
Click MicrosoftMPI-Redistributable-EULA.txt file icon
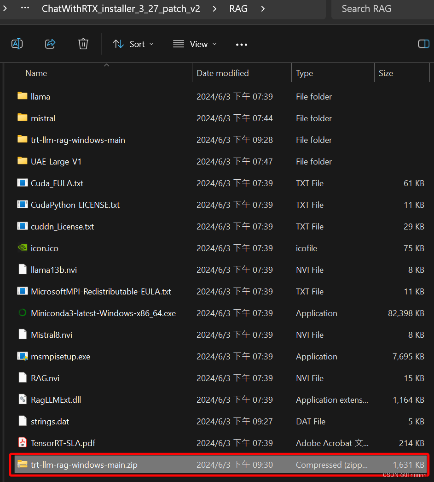[x=23, y=291]
